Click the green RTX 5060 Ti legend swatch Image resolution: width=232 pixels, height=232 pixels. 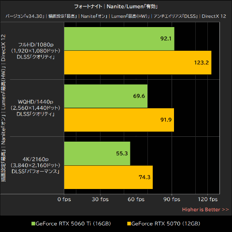pyautogui.click(x=33, y=224)
